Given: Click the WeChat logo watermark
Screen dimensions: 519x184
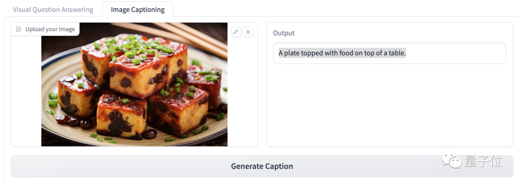Looking at the screenshot, I should (x=451, y=160).
